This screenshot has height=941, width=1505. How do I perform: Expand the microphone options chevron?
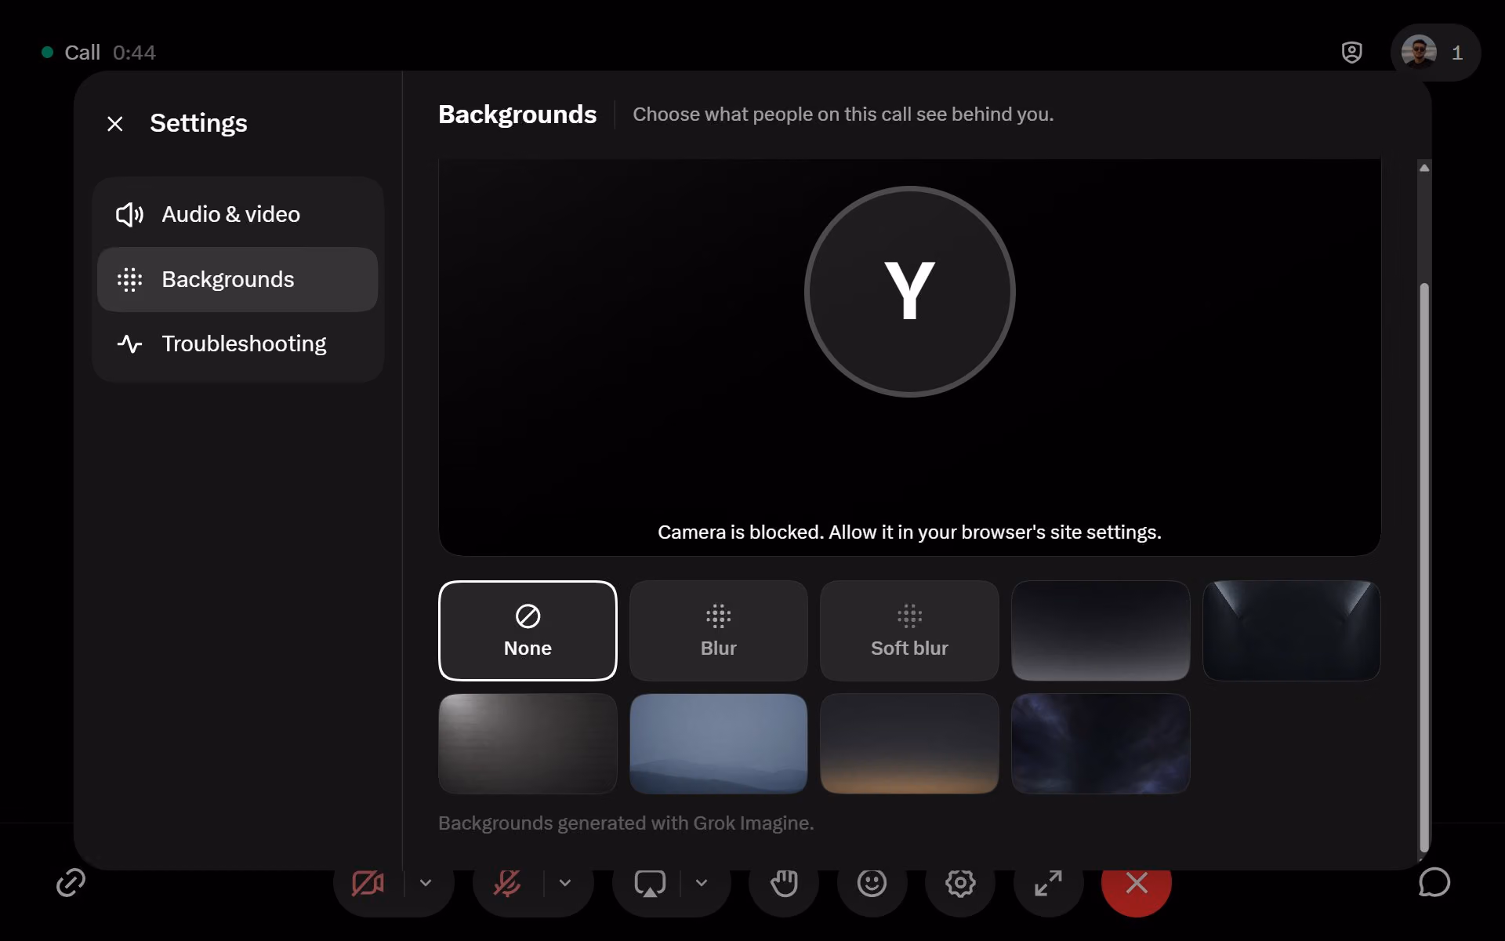pyautogui.click(x=565, y=883)
